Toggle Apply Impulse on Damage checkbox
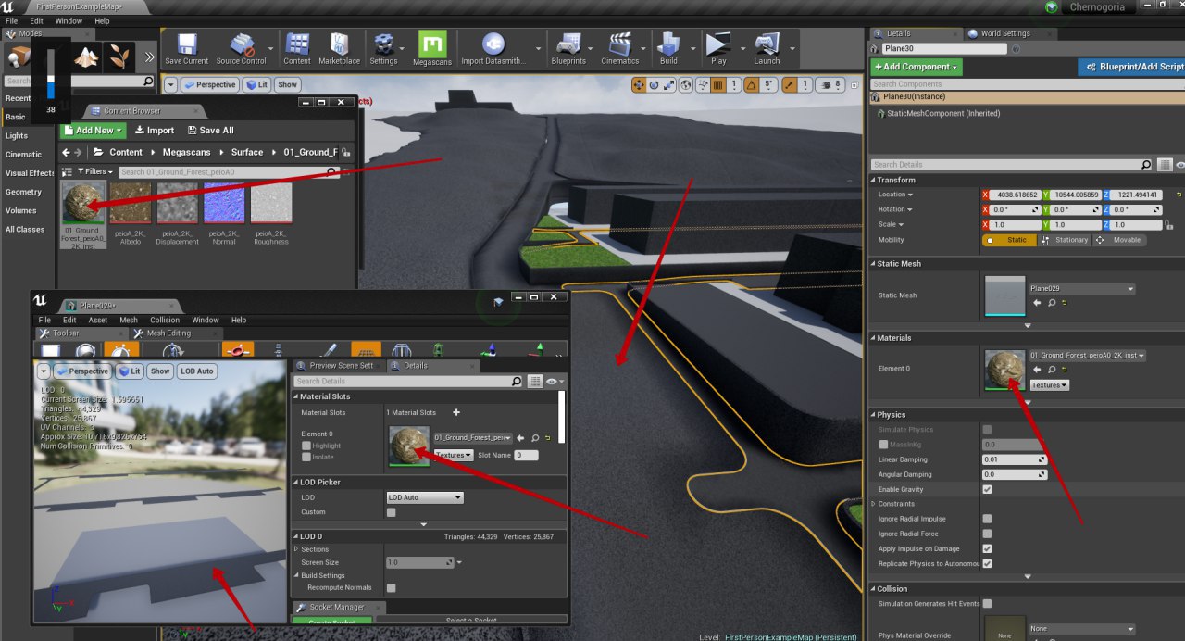 [x=987, y=548]
